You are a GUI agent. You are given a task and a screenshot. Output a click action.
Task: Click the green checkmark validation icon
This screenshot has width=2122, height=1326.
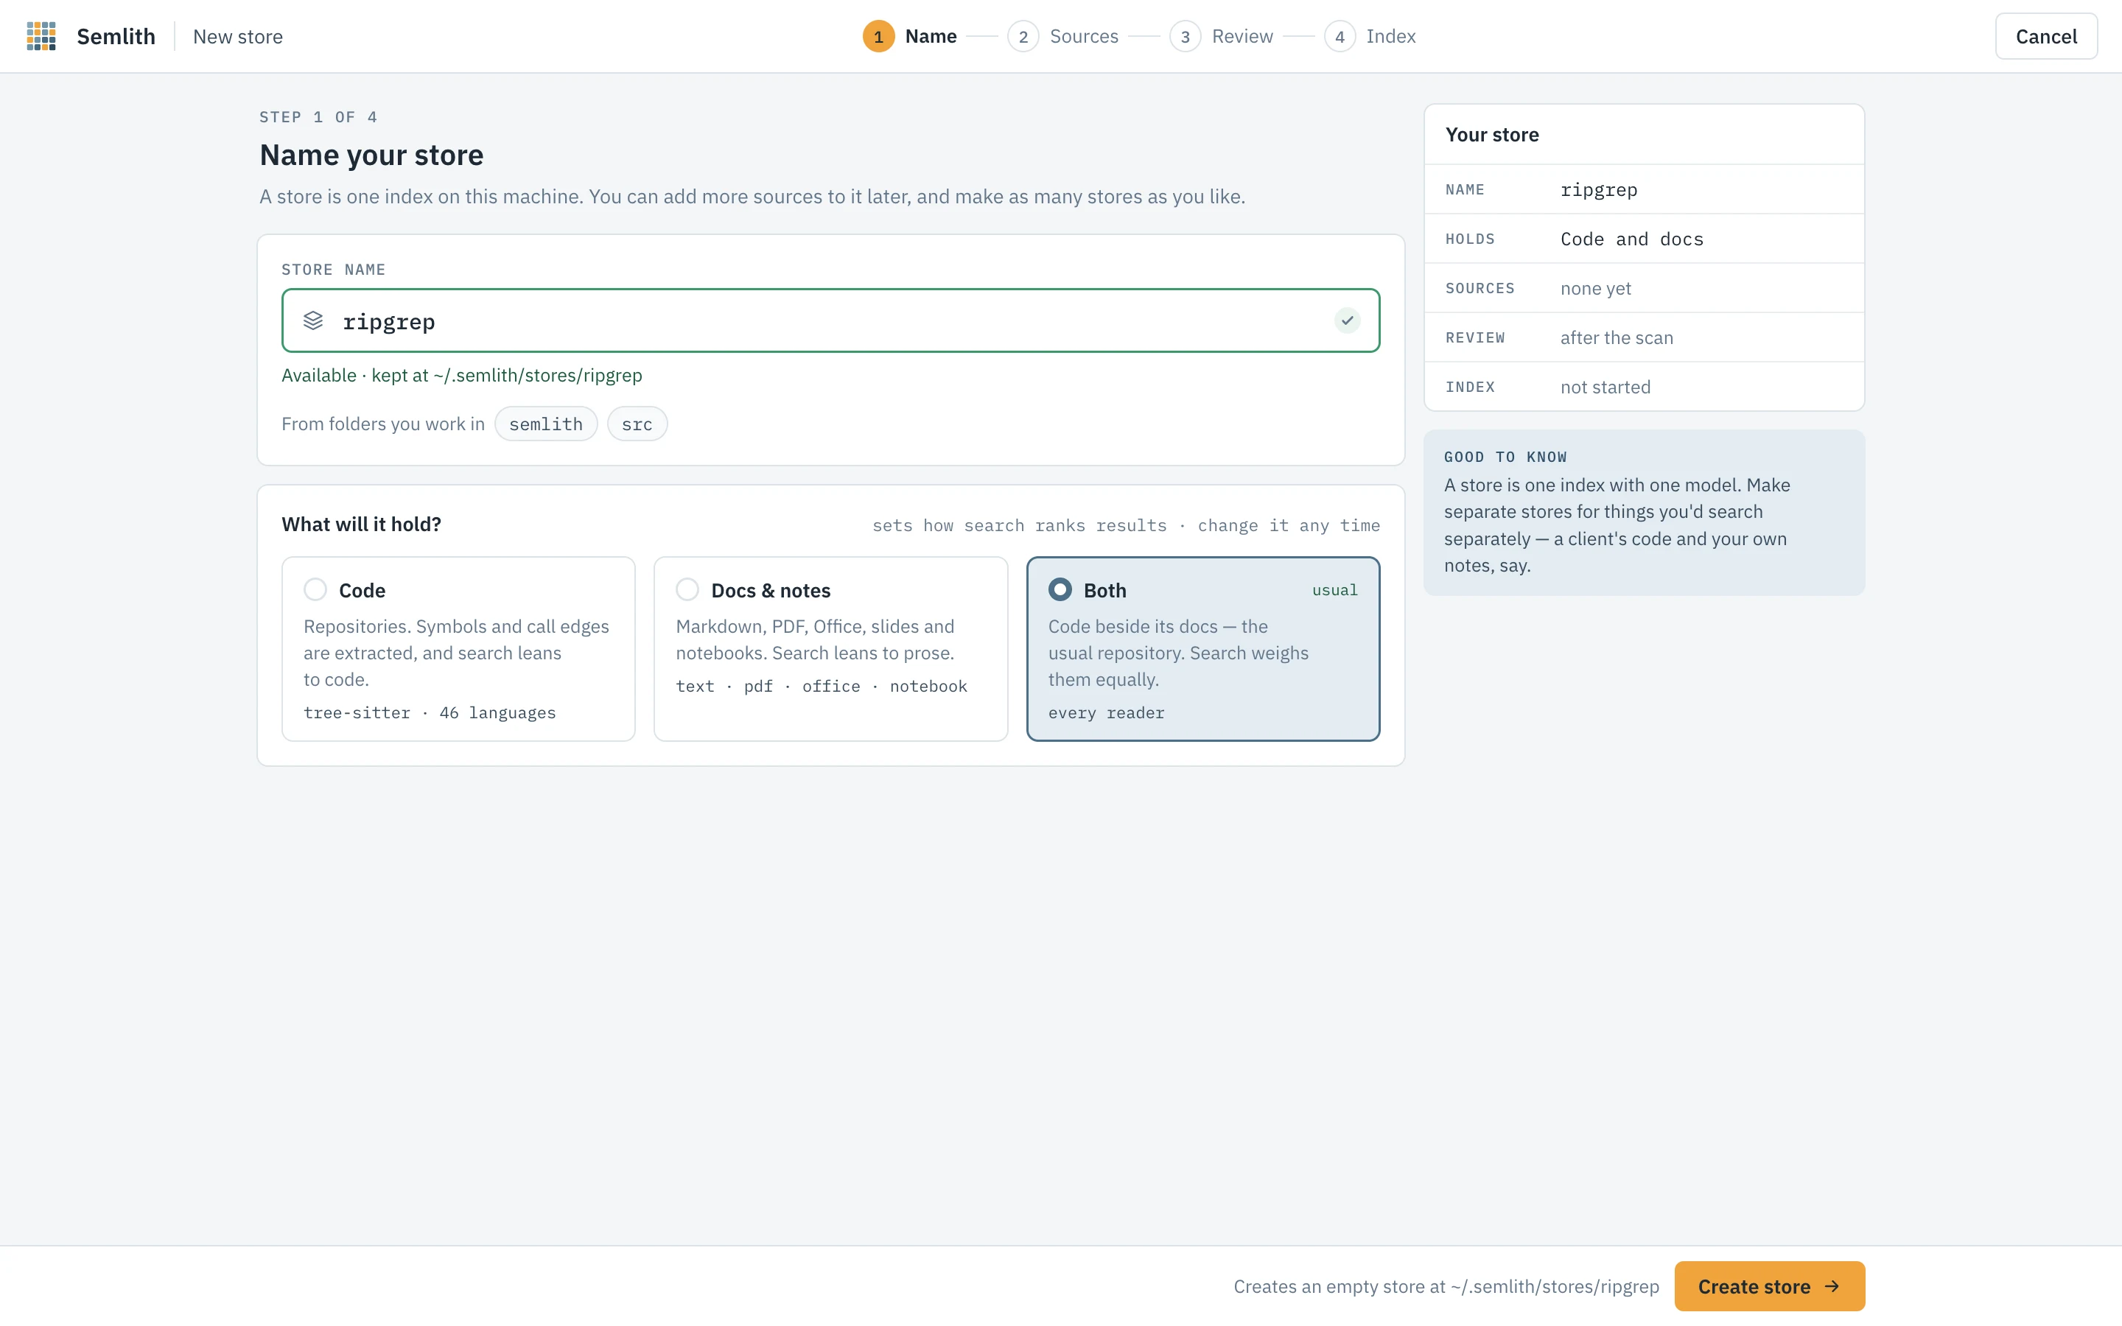click(1347, 320)
